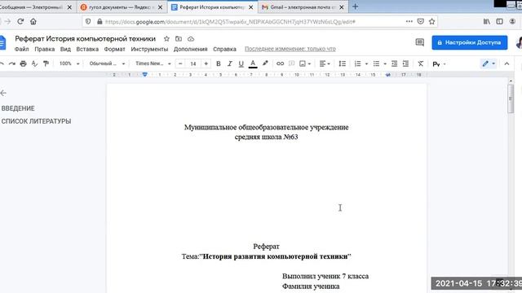522x293 pixels.
Task: Jump to СПИСОК ЛИТЕРАТУРЫ in outline
Action: coord(36,121)
